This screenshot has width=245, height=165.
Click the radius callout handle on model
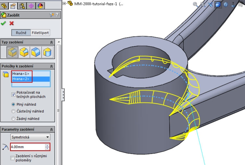point(188,91)
